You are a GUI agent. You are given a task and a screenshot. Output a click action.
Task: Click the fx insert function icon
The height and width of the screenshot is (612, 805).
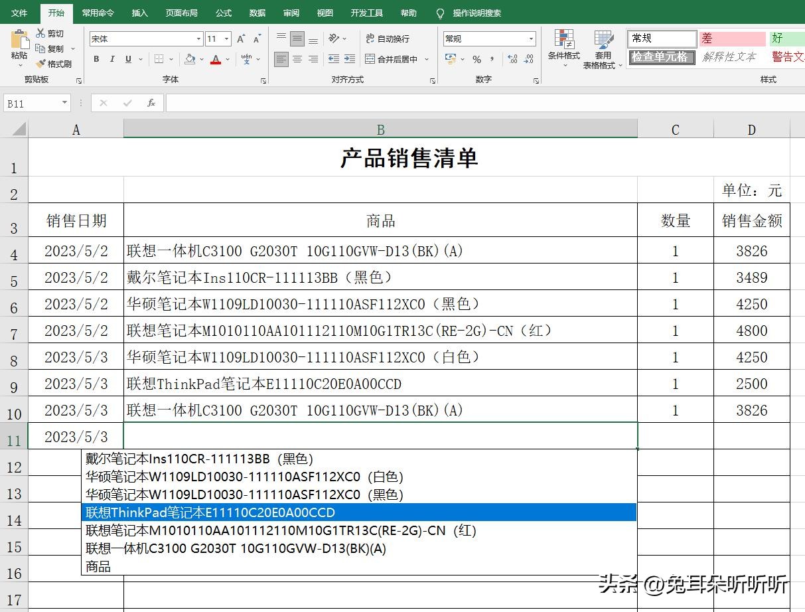[151, 103]
